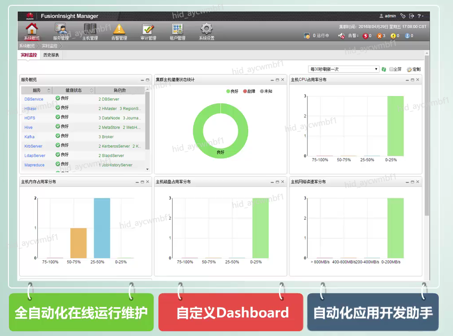
Task: Open the 每30秒刷新一次 refresh interval dropdown
Action: tap(344, 69)
